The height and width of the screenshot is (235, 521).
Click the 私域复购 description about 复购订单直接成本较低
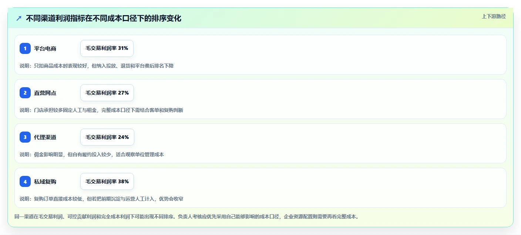click(101, 199)
